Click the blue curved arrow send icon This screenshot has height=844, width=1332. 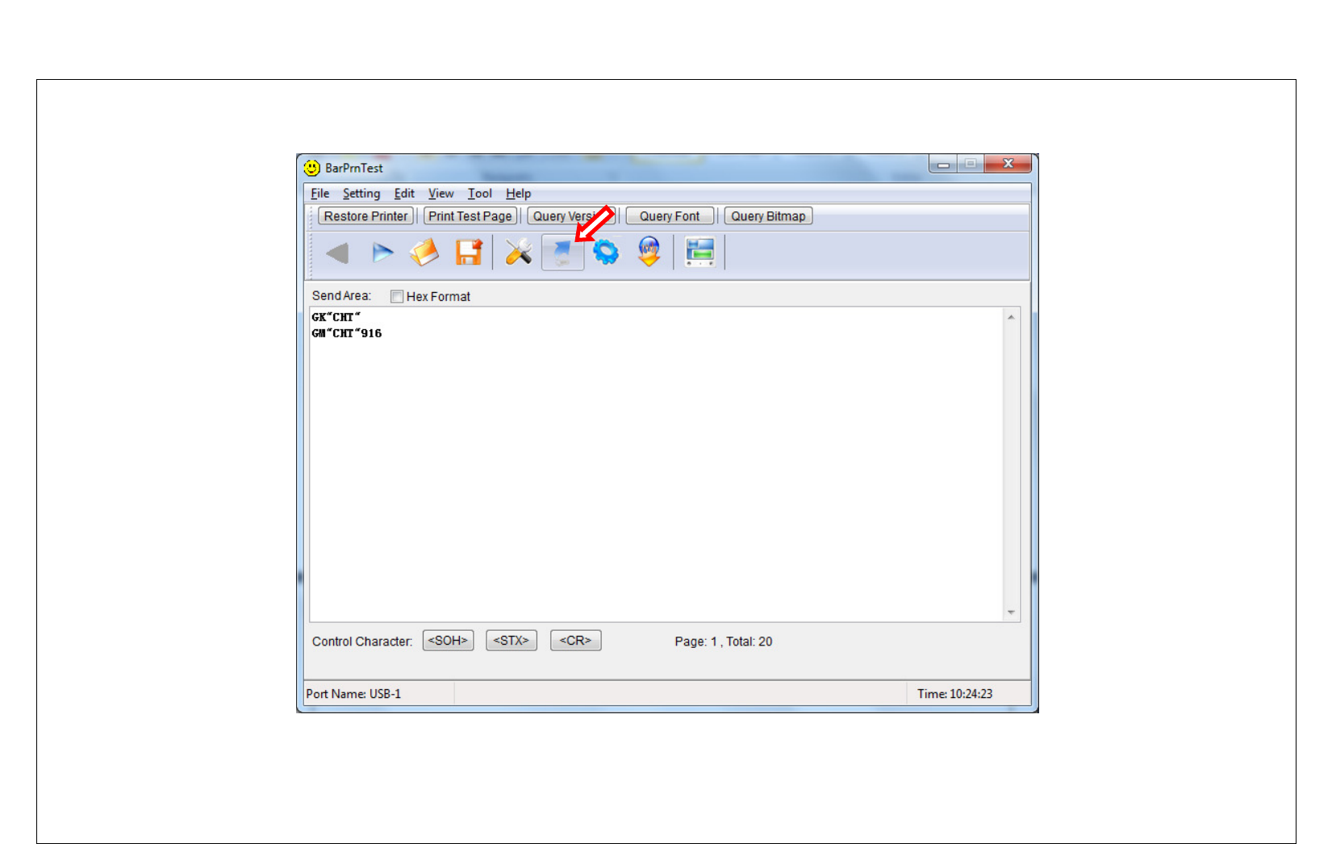coord(562,253)
